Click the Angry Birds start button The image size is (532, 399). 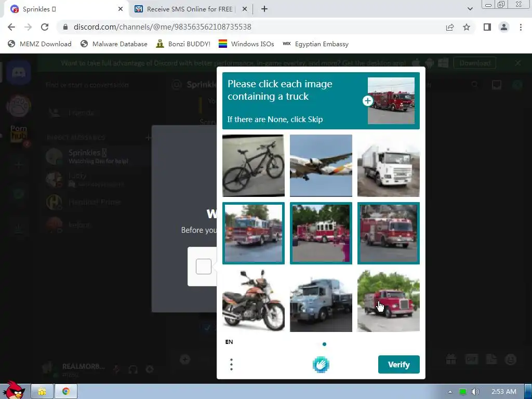(x=14, y=390)
